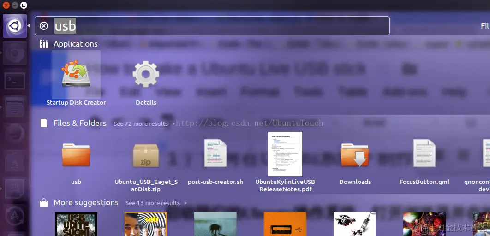Select the spiral 'usb' album cover with faces
This screenshot has height=236, width=490.
146,224
